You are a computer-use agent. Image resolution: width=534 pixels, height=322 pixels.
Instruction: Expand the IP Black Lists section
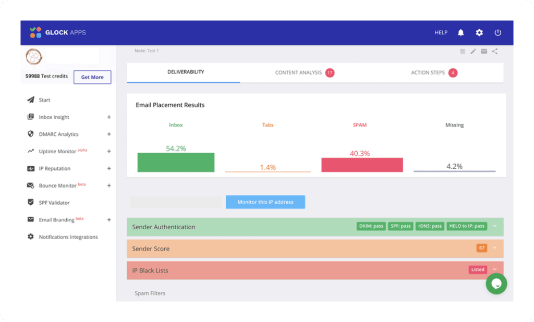pos(494,270)
